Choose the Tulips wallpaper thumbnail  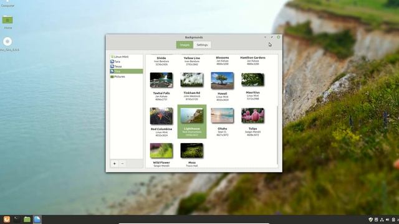tap(252, 116)
